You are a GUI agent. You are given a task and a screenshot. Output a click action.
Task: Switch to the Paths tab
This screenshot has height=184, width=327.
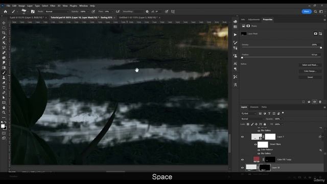coord(264,107)
